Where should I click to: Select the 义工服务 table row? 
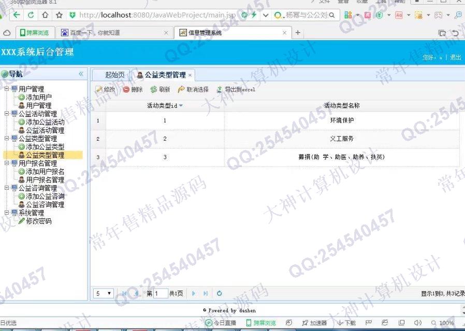tap(275, 139)
